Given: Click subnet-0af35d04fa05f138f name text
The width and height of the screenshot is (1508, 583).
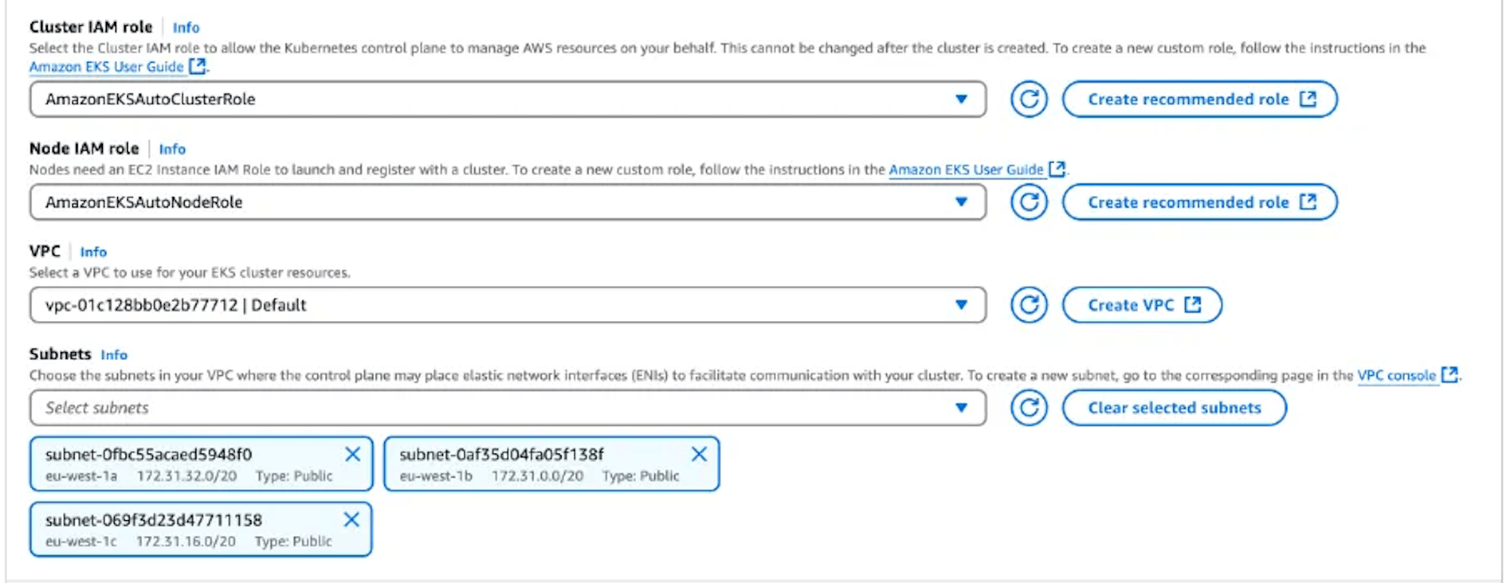Looking at the screenshot, I should [502, 454].
